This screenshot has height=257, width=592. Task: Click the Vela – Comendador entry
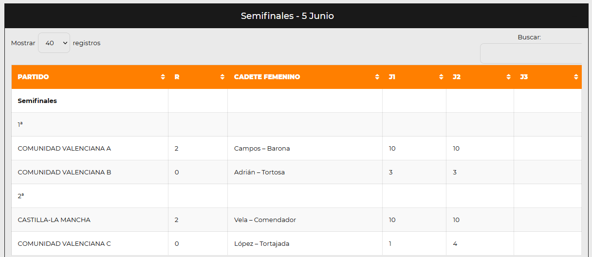tap(265, 220)
